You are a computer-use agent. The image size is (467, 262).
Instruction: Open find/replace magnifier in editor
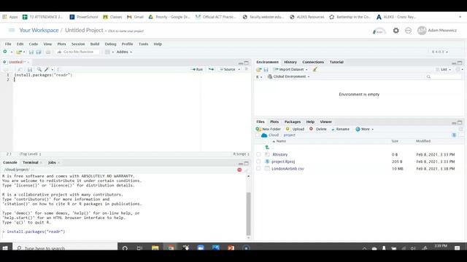(x=39, y=70)
